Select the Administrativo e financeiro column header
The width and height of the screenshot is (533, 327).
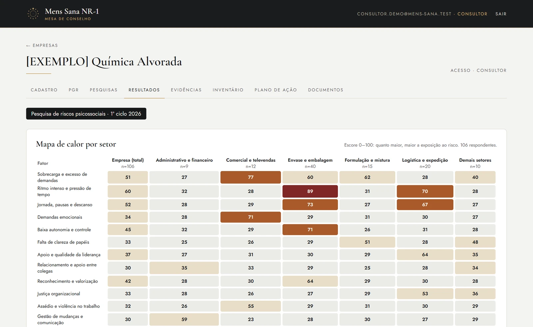coord(184,163)
